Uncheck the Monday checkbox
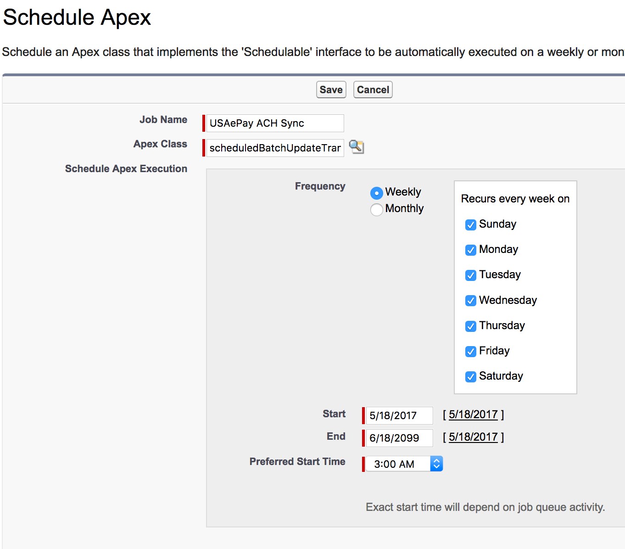The height and width of the screenshot is (549, 625). (x=470, y=250)
